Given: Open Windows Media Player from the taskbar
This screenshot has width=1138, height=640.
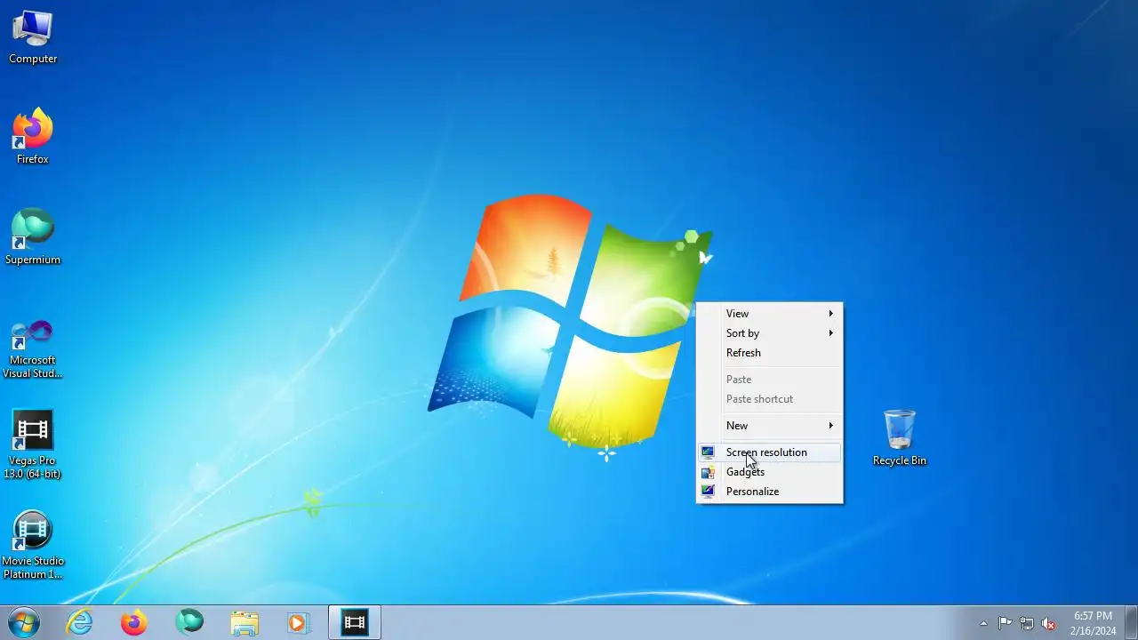Looking at the screenshot, I should coord(300,622).
